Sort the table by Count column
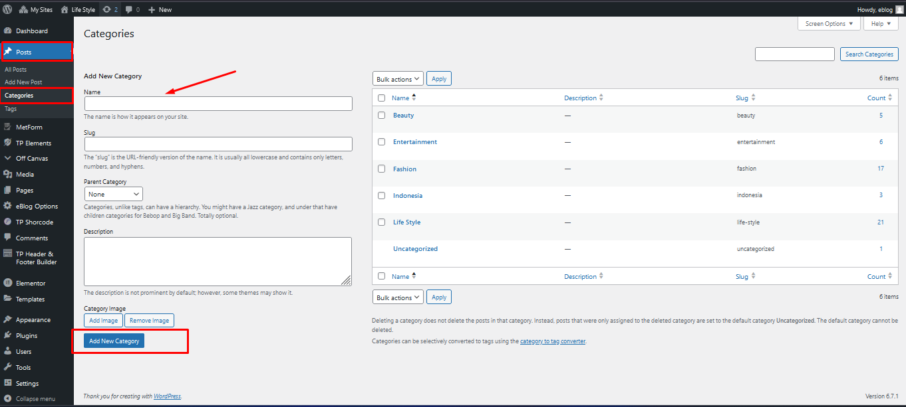 (x=877, y=98)
